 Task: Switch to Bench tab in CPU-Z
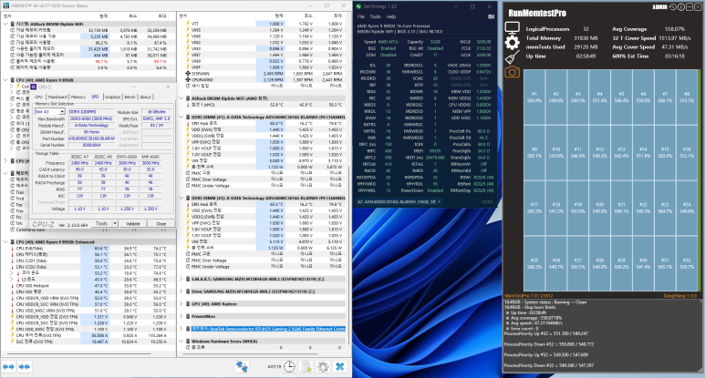tap(130, 97)
